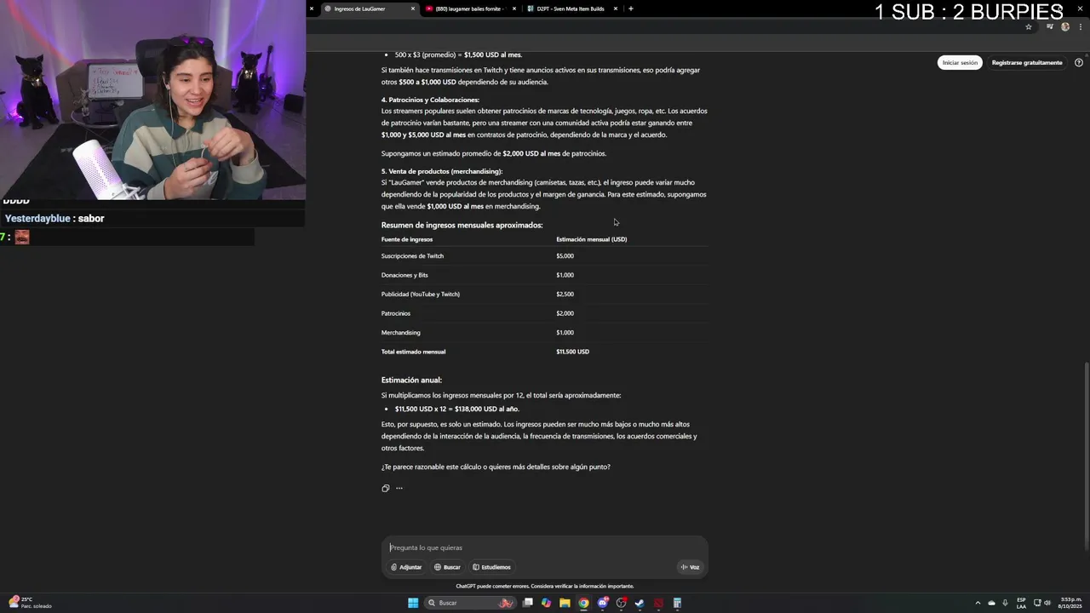Screen dimensions: 1090x613
Task: Close the Ingresos de LauGamer tab
Action: [x=413, y=9]
